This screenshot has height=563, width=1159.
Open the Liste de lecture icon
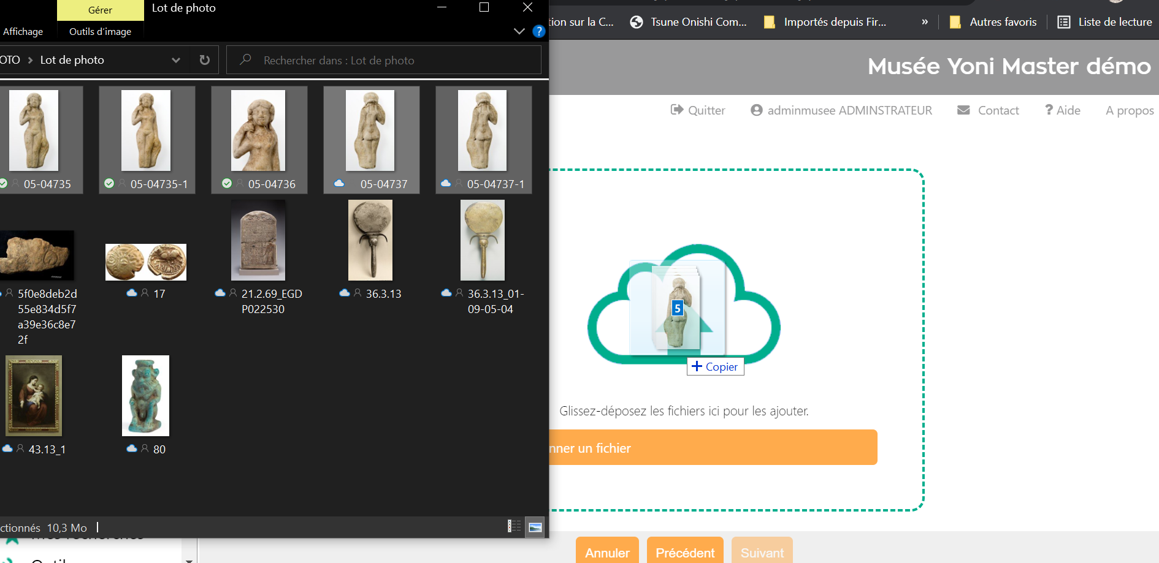1064,22
